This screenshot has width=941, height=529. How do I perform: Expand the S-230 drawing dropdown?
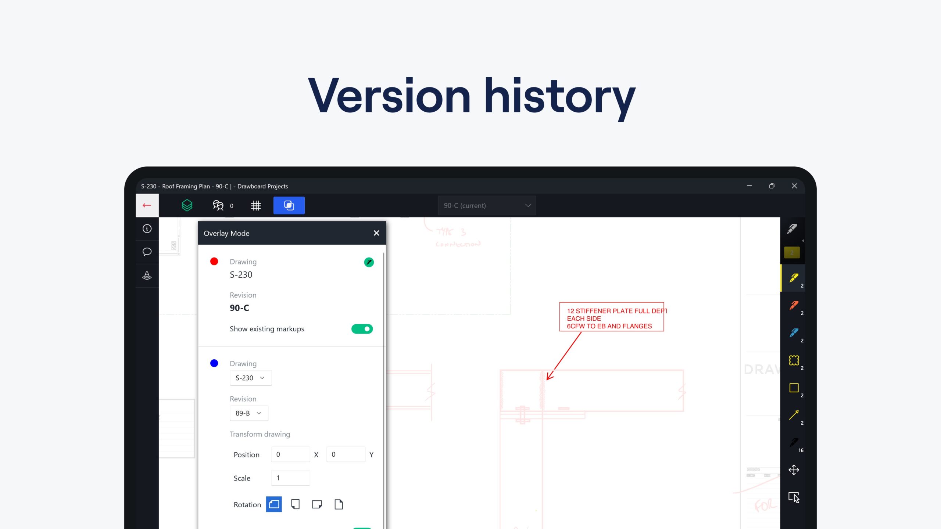250,378
